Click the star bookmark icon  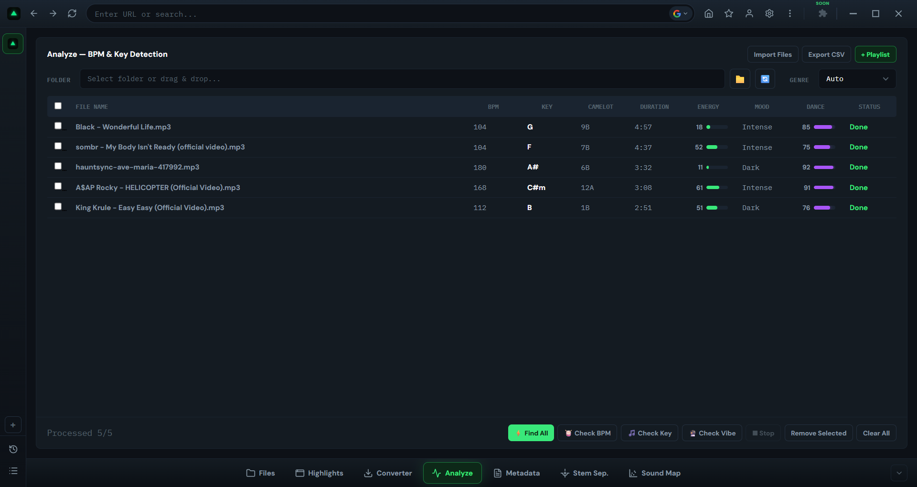coord(729,13)
